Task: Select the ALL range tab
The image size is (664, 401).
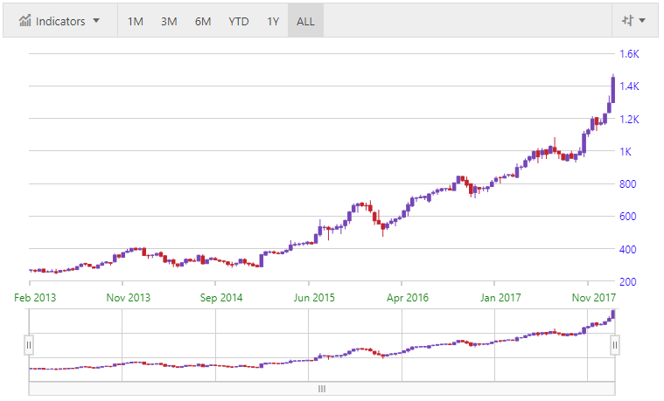Action: coord(306,21)
